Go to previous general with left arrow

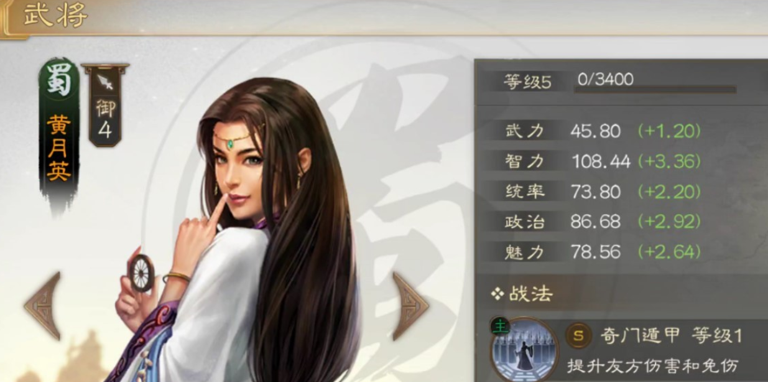(x=43, y=305)
